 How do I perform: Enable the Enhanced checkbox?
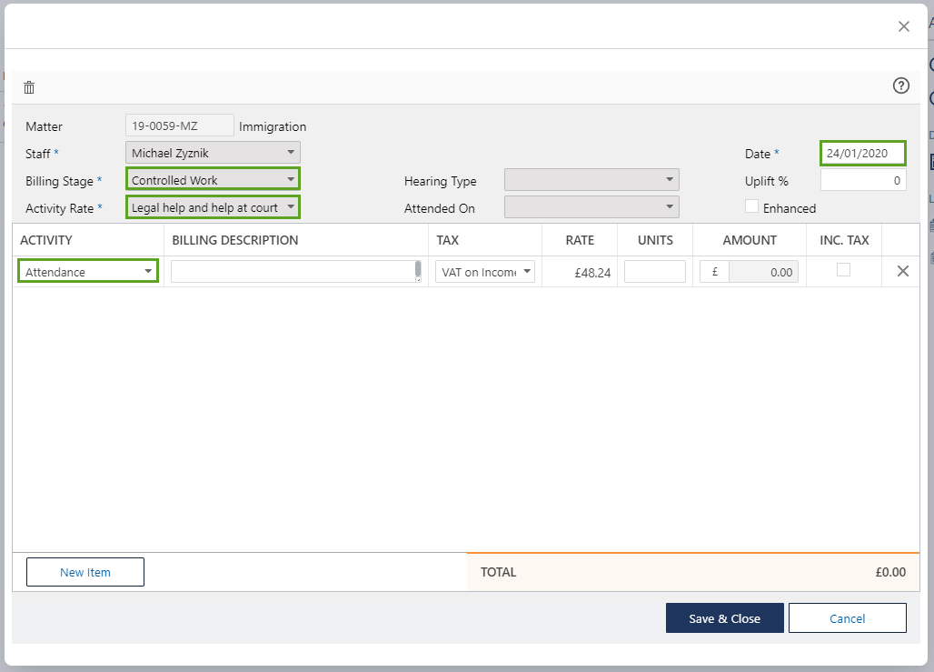tap(751, 206)
